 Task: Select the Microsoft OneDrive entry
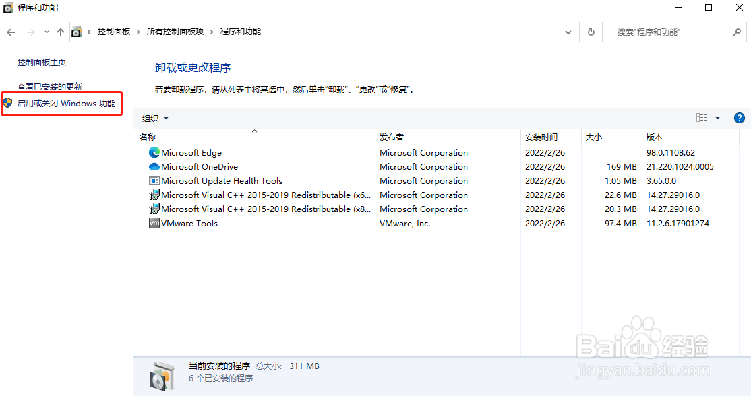(x=200, y=167)
